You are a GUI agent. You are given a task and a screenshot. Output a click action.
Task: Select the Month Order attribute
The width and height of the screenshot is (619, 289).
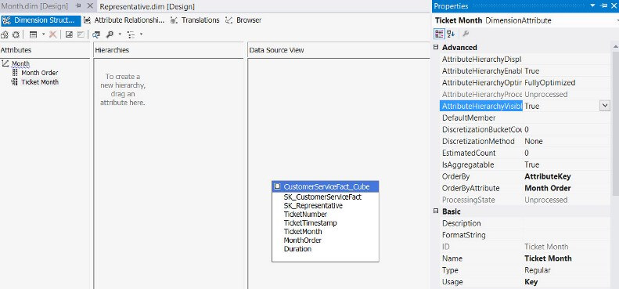[39, 73]
